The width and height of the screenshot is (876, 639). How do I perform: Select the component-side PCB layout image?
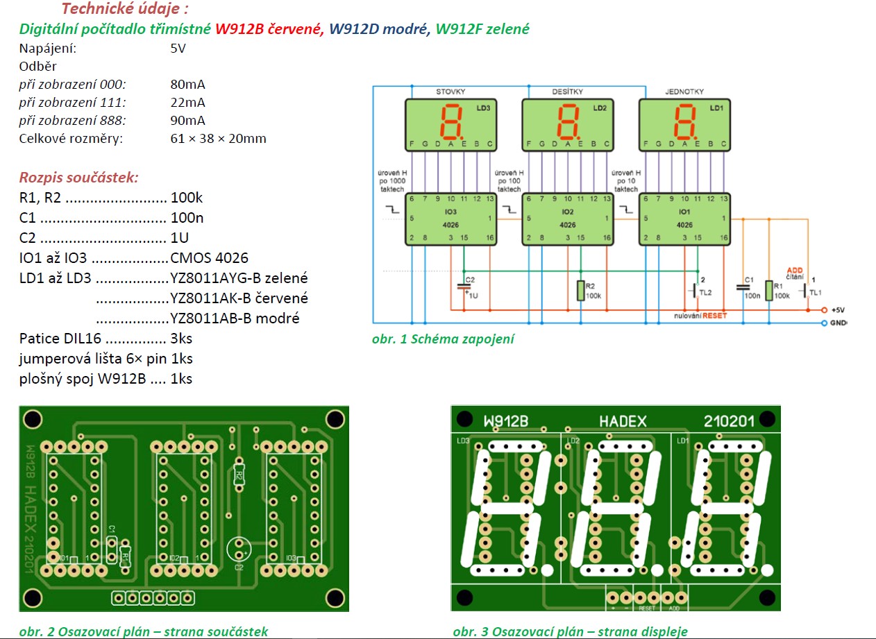coord(184,509)
